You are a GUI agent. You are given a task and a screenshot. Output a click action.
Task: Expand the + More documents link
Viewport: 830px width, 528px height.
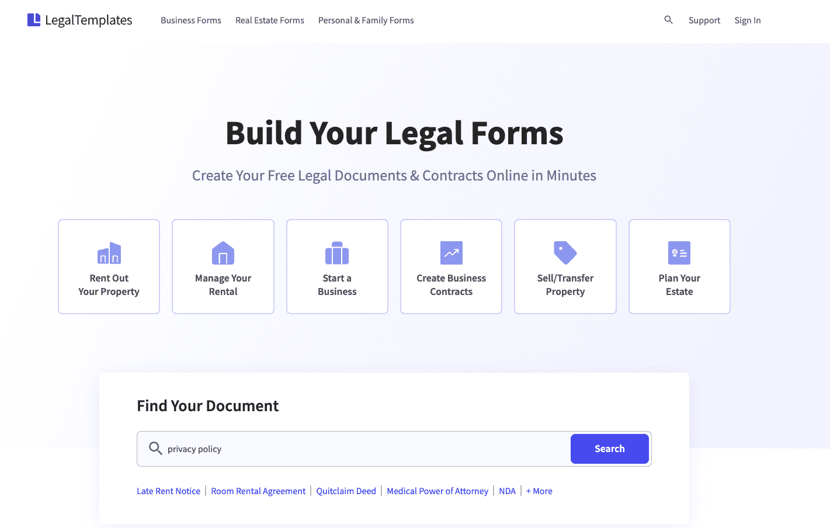click(539, 491)
